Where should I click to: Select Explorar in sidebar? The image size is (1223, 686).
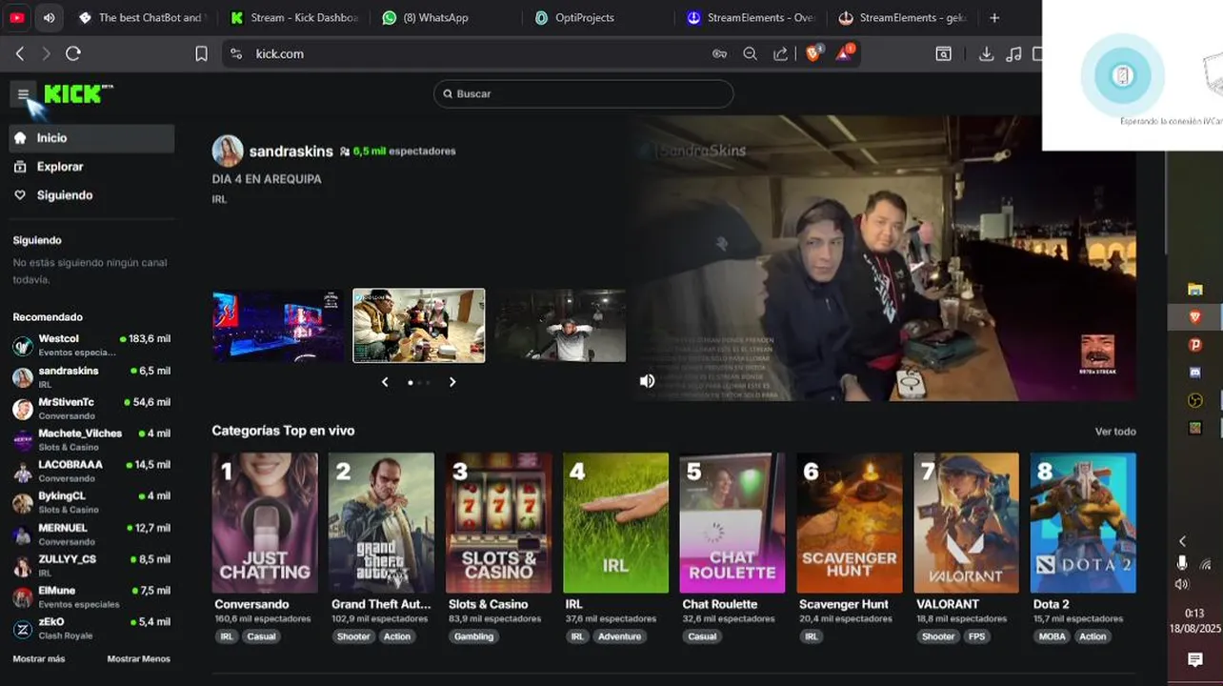point(91,167)
